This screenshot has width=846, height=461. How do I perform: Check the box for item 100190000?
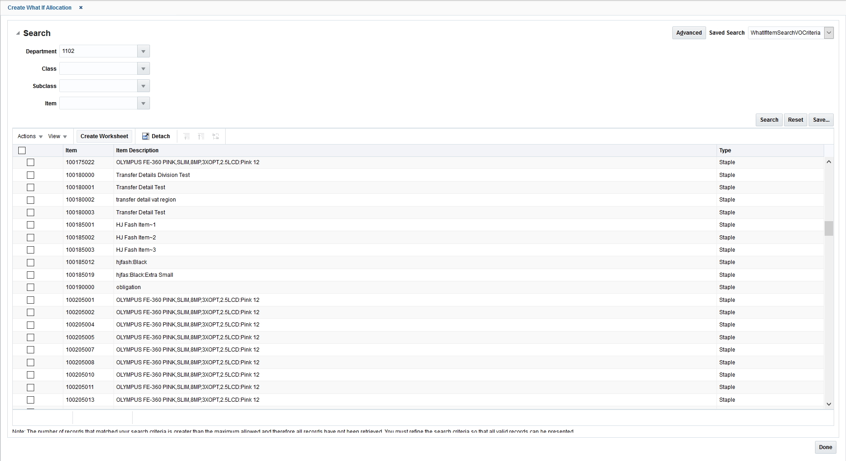pos(31,287)
